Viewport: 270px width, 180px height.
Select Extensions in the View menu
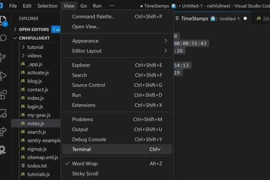[117, 105]
